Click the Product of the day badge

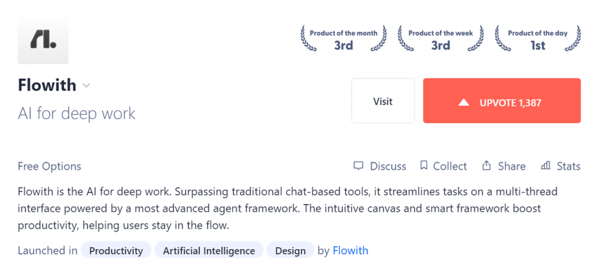click(x=538, y=39)
